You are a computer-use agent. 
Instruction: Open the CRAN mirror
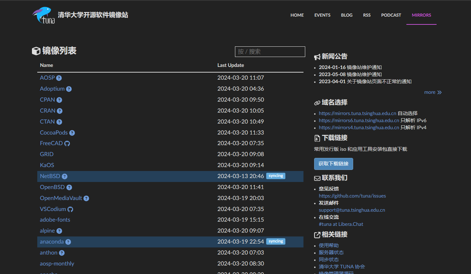coord(48,111)
